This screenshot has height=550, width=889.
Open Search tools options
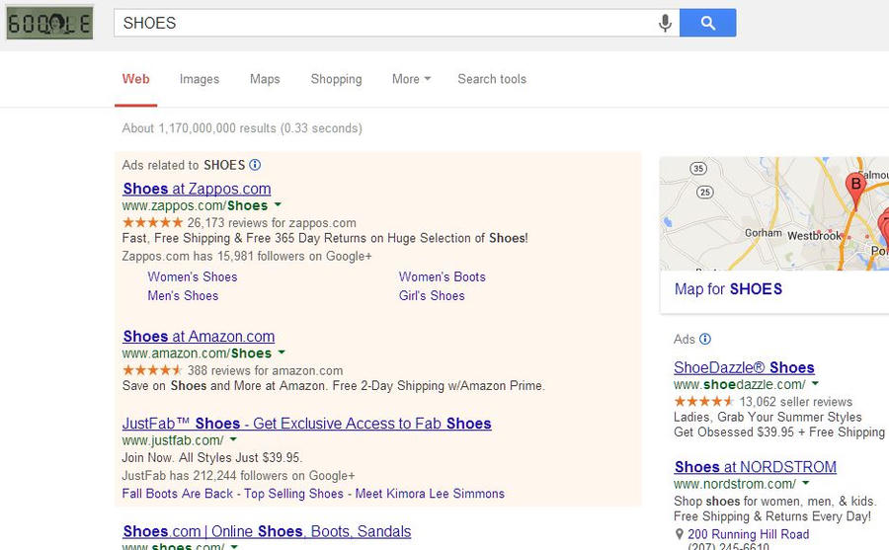492,79
